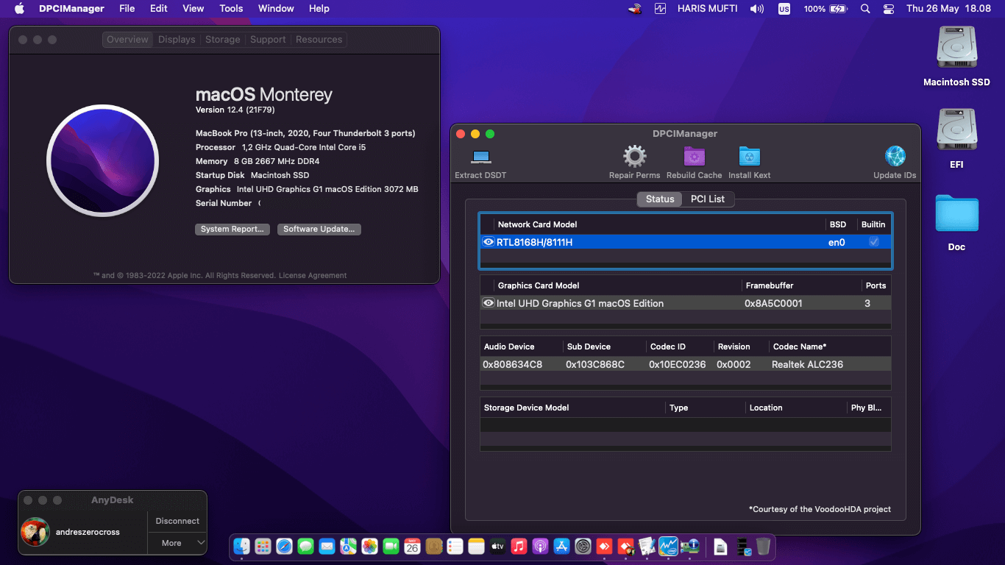Open Finder from the Dock
The height and width of the screenshot is (565, 1005).
pyautogui.click(x=242, y=546)
